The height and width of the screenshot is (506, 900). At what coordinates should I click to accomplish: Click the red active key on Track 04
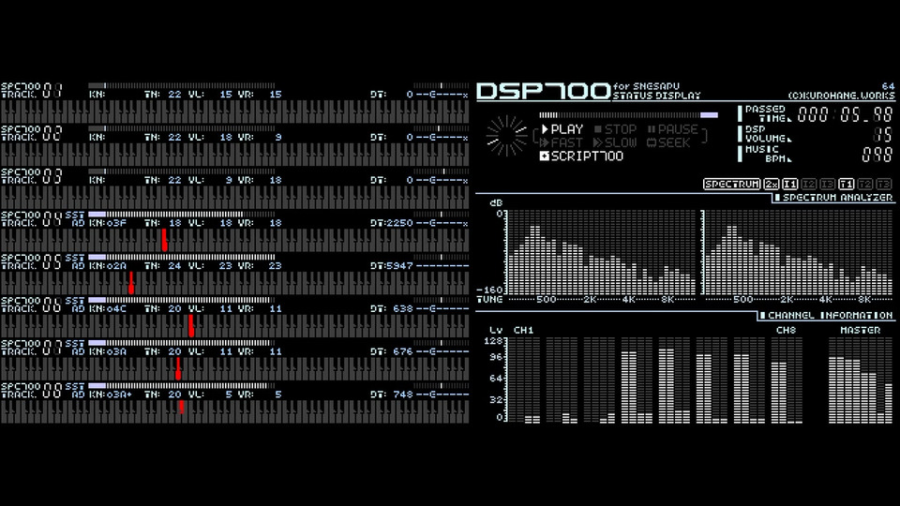coord(164,240)
